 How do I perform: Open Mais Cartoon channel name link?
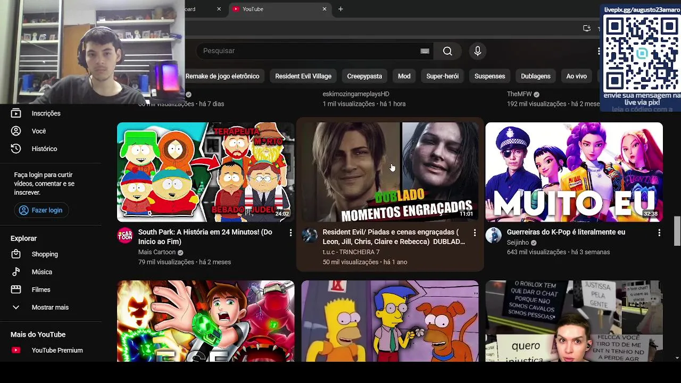(x=157, y=252)
